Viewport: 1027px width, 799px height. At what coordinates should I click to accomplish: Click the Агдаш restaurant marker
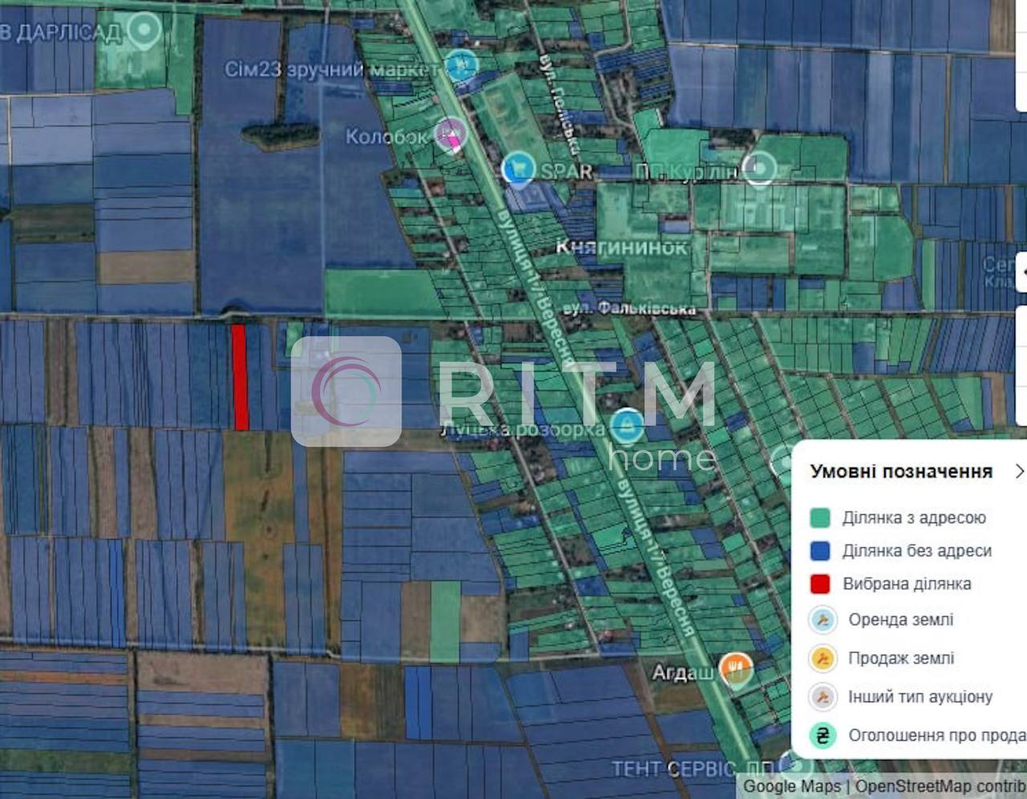coord(735,668)
